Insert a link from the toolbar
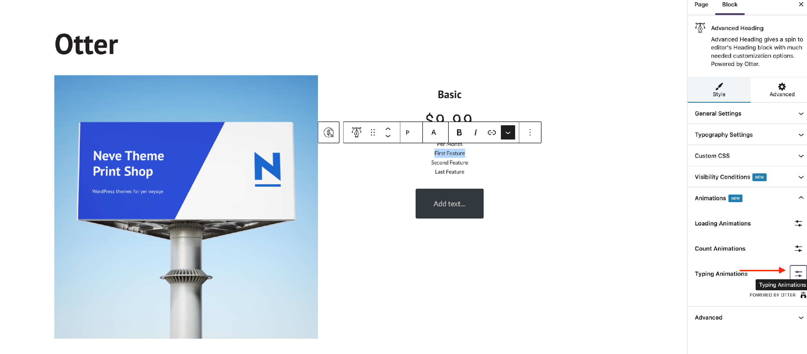Image resolution: width=807 pixels, height=354 pixels. click(491, 133)
